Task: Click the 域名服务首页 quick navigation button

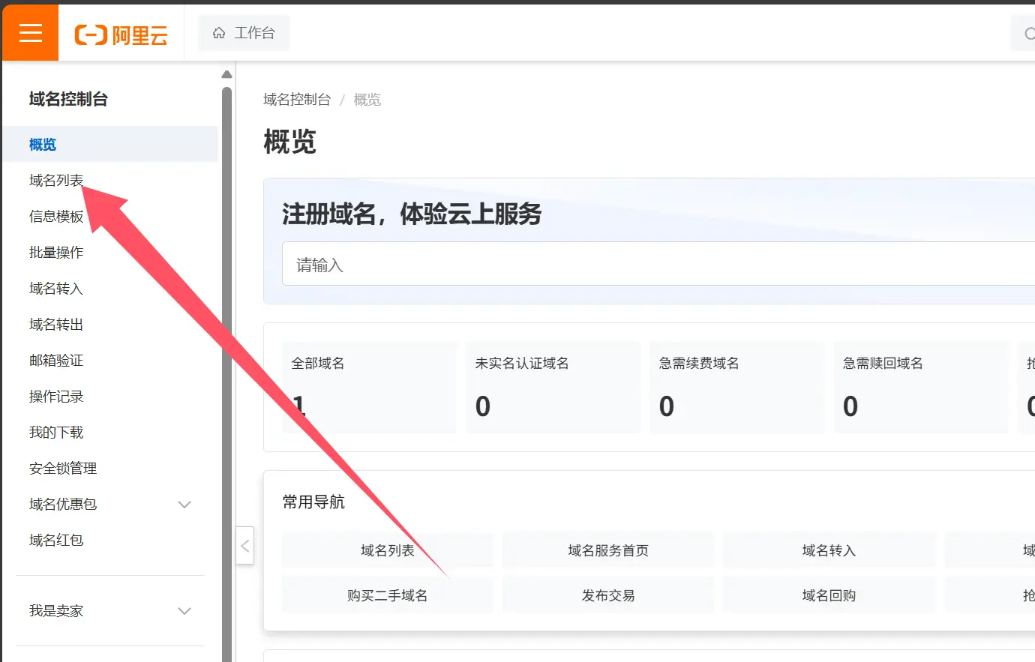Action: pos(608,550)
